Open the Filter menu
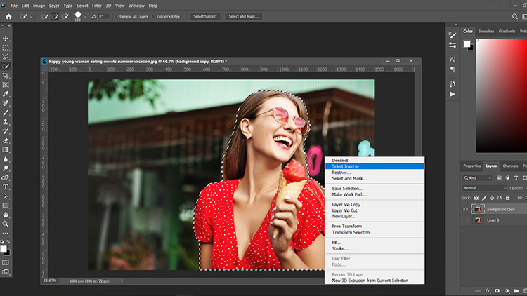The width and height of the screenshot is (527, 296). (97, 6)
